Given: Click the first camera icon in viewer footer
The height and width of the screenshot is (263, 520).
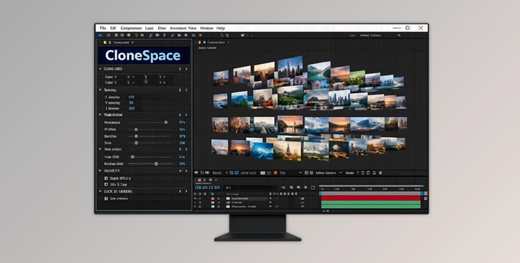Looking at the screenshot, I should [197, 173].
